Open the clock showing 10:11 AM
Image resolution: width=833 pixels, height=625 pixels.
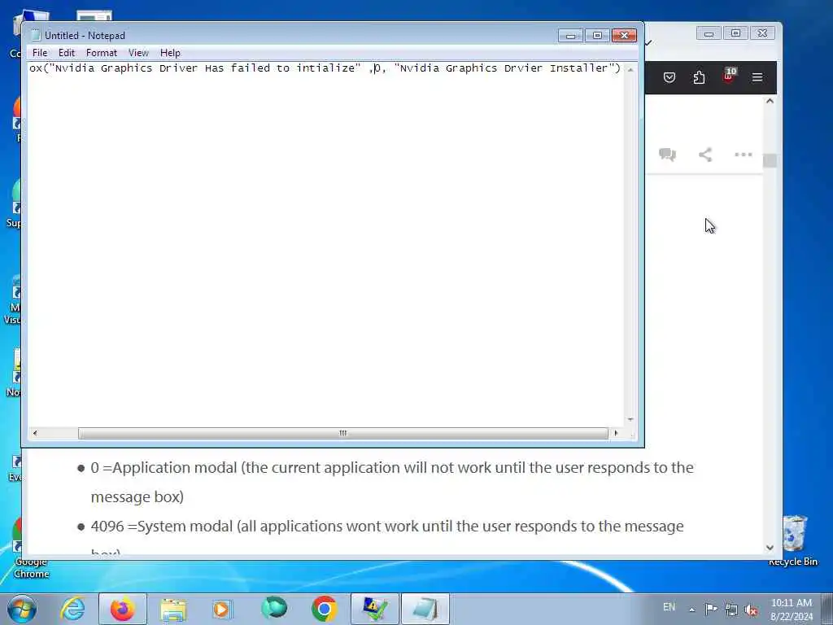[x=792, y=609]
